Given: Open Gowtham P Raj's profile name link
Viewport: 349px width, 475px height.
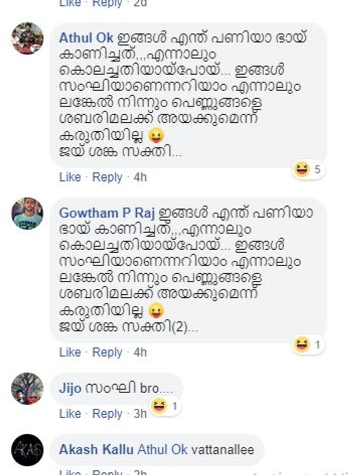Looking at the screenshot, I should tap(107, 213).
